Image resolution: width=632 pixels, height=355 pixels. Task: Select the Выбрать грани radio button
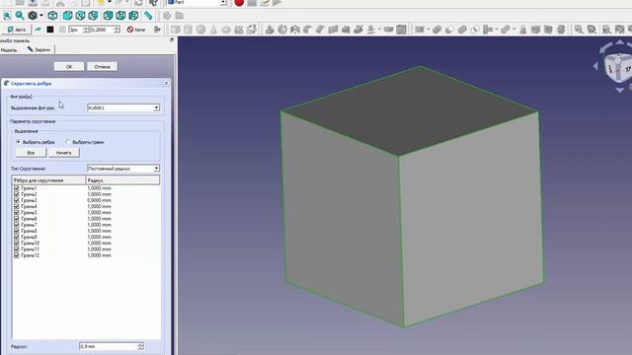(68, 142)
